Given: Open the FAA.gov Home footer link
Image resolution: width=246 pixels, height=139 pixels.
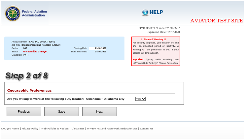Looking at the screenshot, I should [x=10, y=129].
